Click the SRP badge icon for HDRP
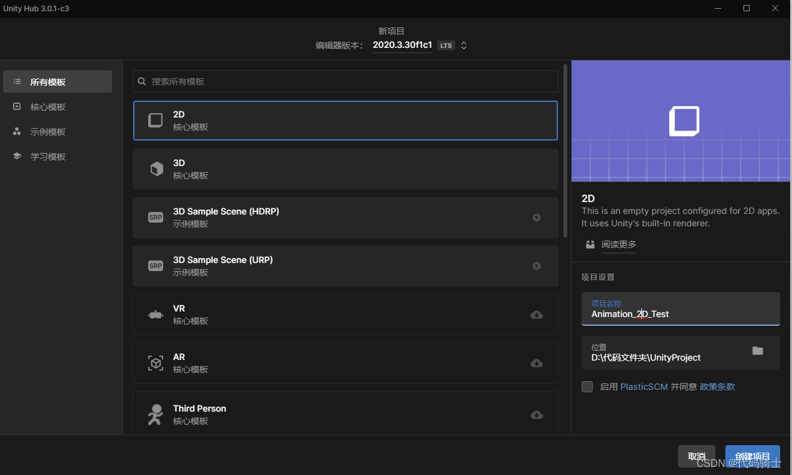The height and width of the screenshot is (475, 792). click(156, 218)
